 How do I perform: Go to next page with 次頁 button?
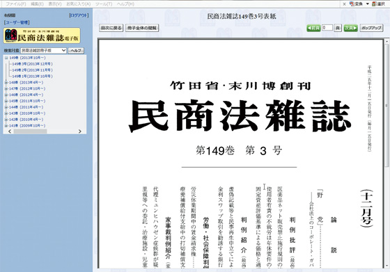[x=350, y=28]
